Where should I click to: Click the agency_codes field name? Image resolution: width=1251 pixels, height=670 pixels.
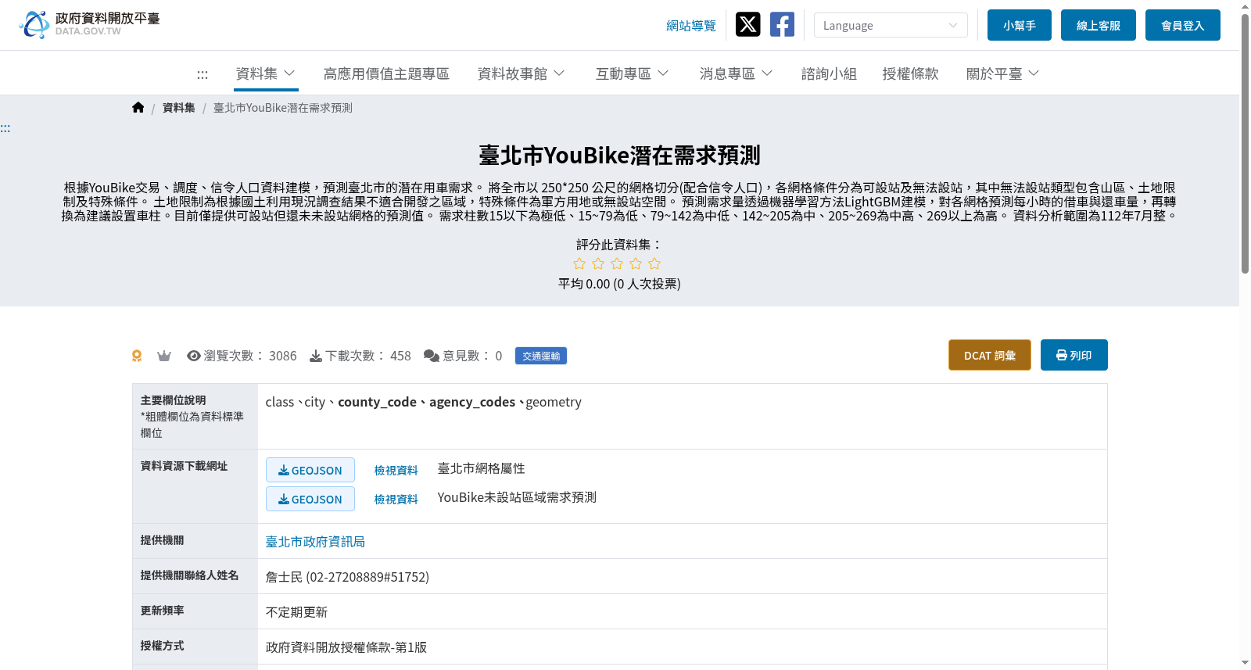(472, 402)
